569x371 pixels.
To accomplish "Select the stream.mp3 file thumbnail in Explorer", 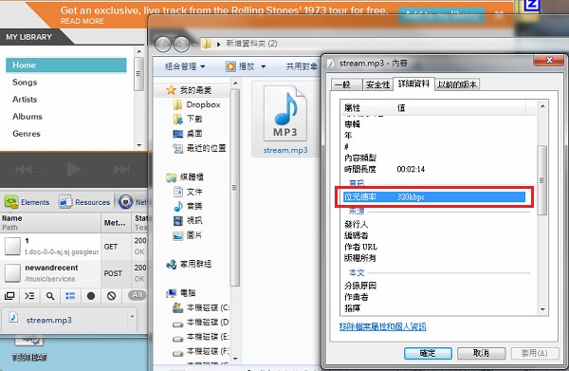I will [x=285, y=119].
